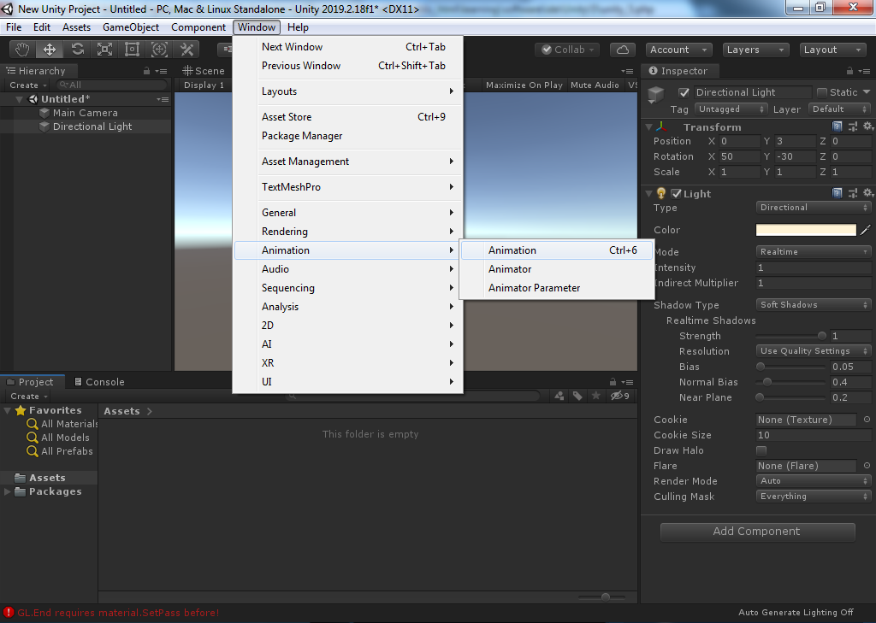Select the Hand tool in the toolbar

[22, 50]
